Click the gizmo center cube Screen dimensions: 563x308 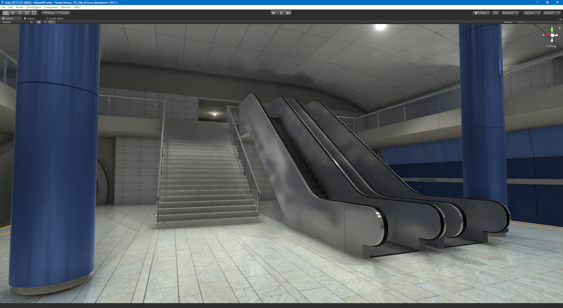[x=552, y=35]
